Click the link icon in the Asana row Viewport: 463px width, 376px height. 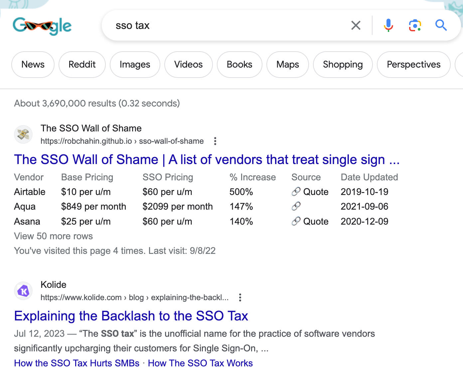click(x=296, y=221)
